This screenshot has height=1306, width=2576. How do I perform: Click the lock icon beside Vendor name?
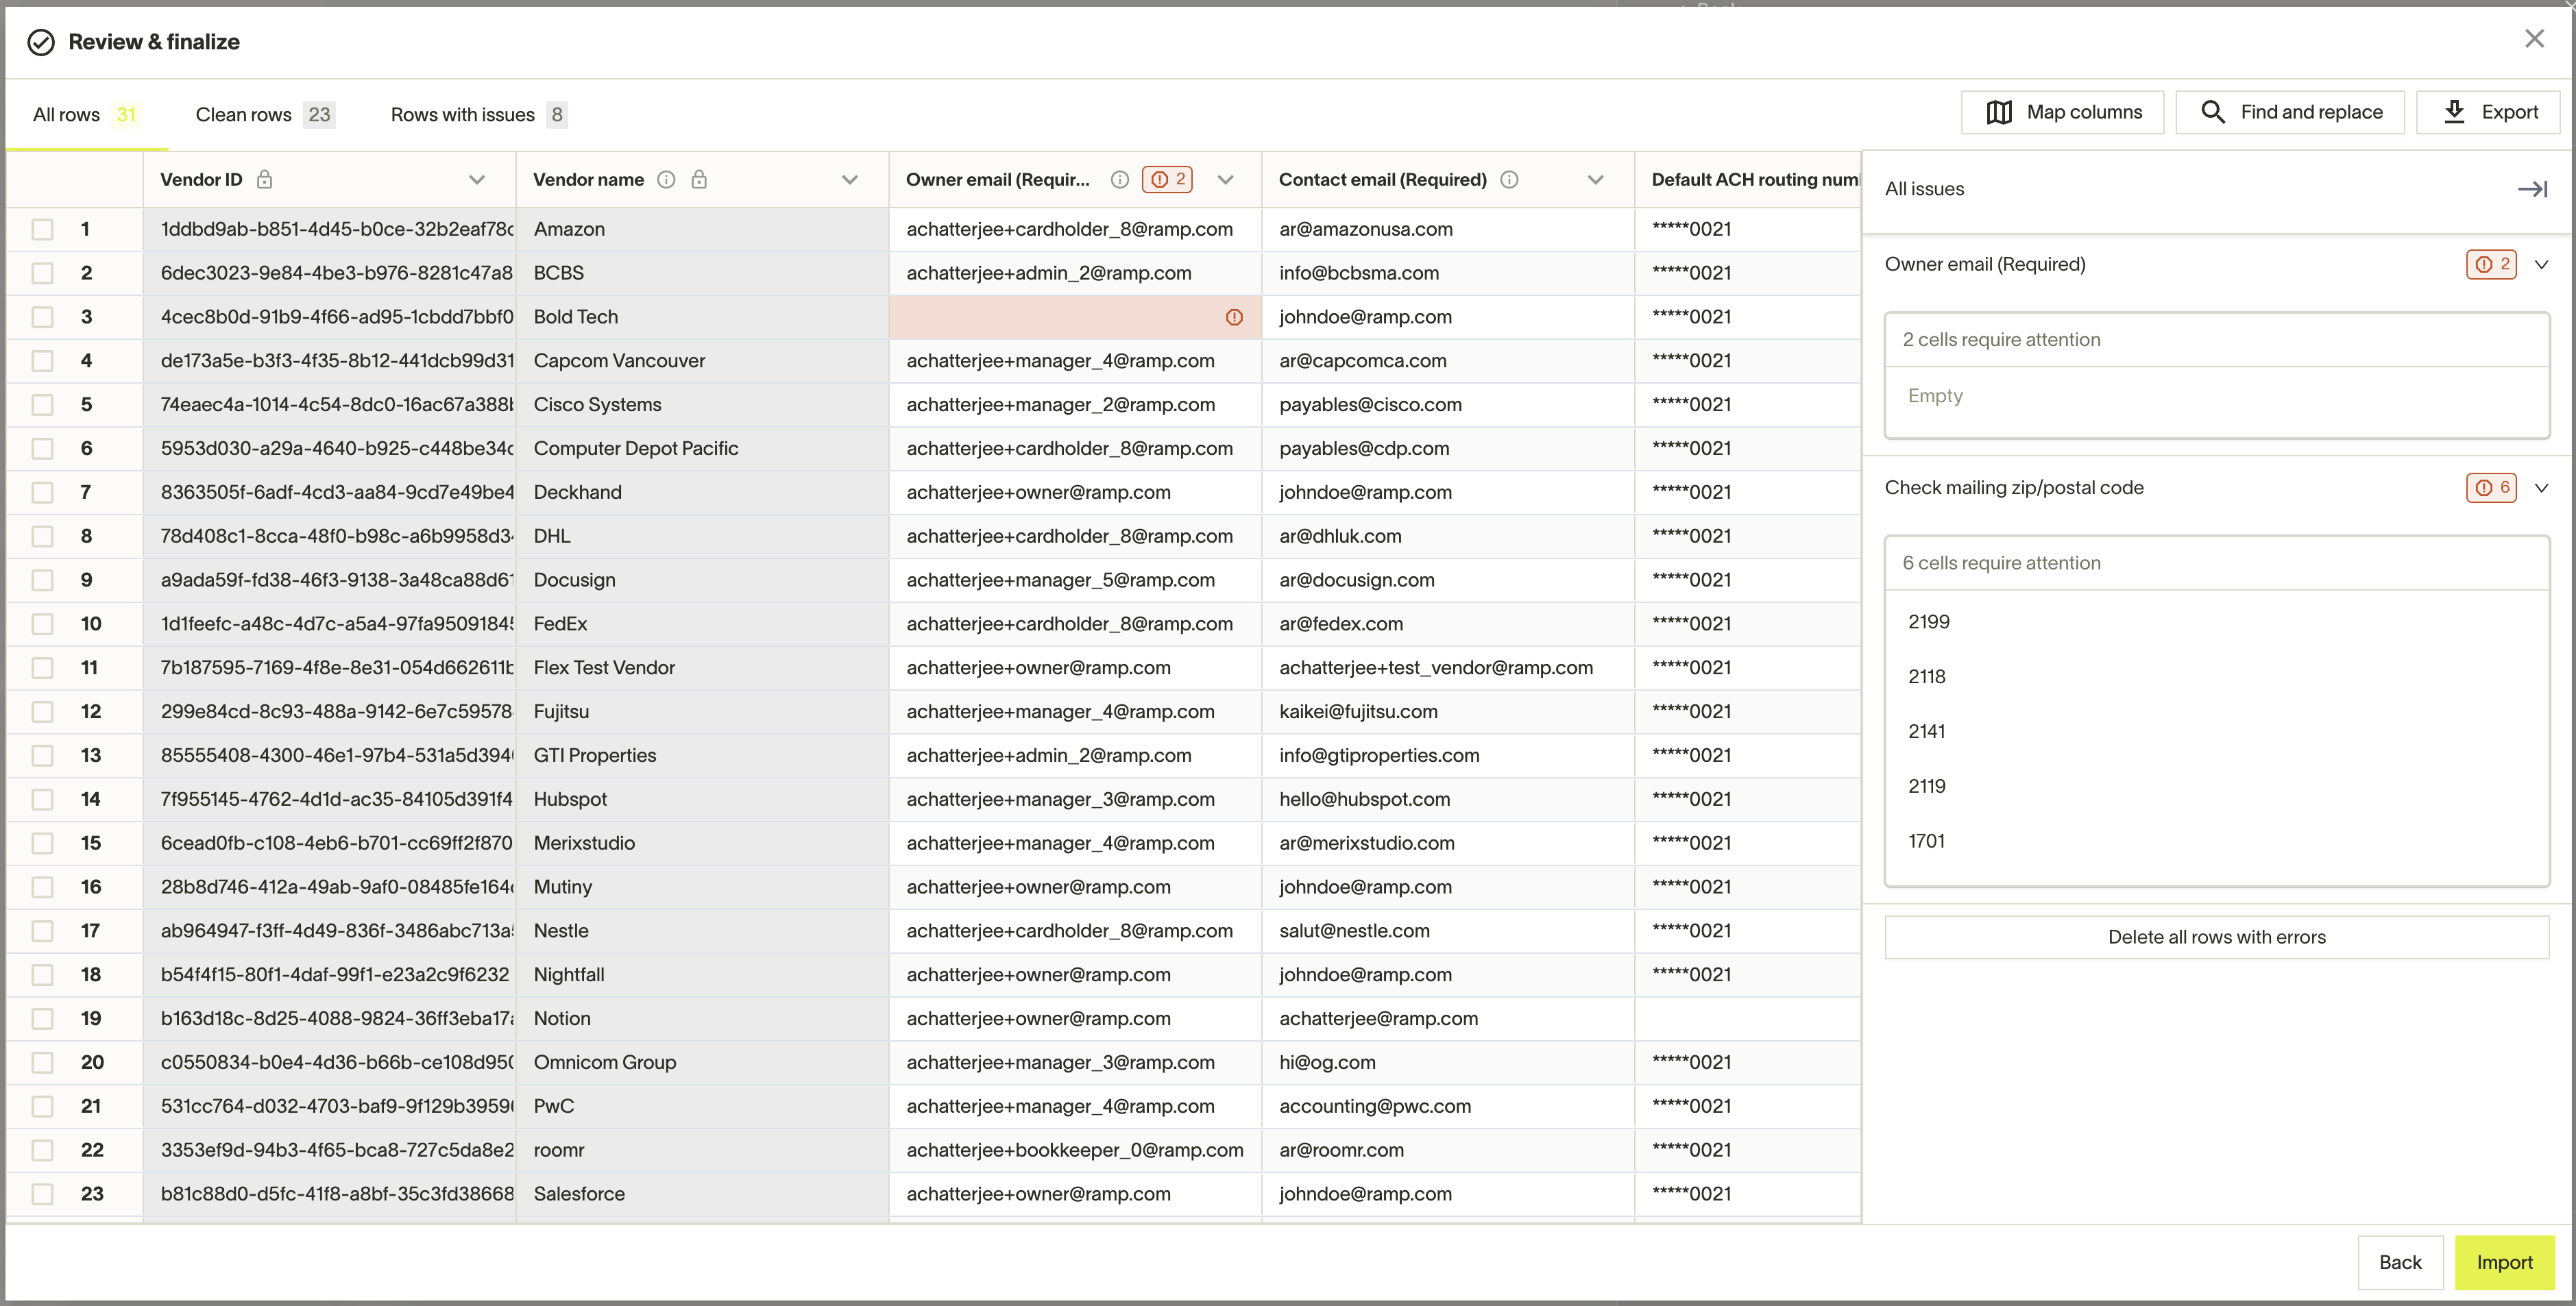tap(699, 180)
